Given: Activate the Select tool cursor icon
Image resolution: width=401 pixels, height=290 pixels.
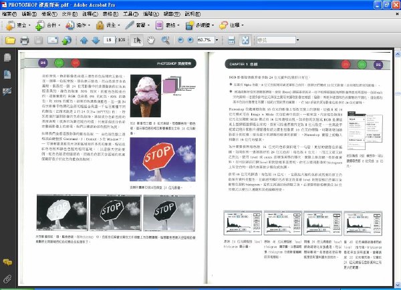Looking at the screenshot, I should coord(137,40).
